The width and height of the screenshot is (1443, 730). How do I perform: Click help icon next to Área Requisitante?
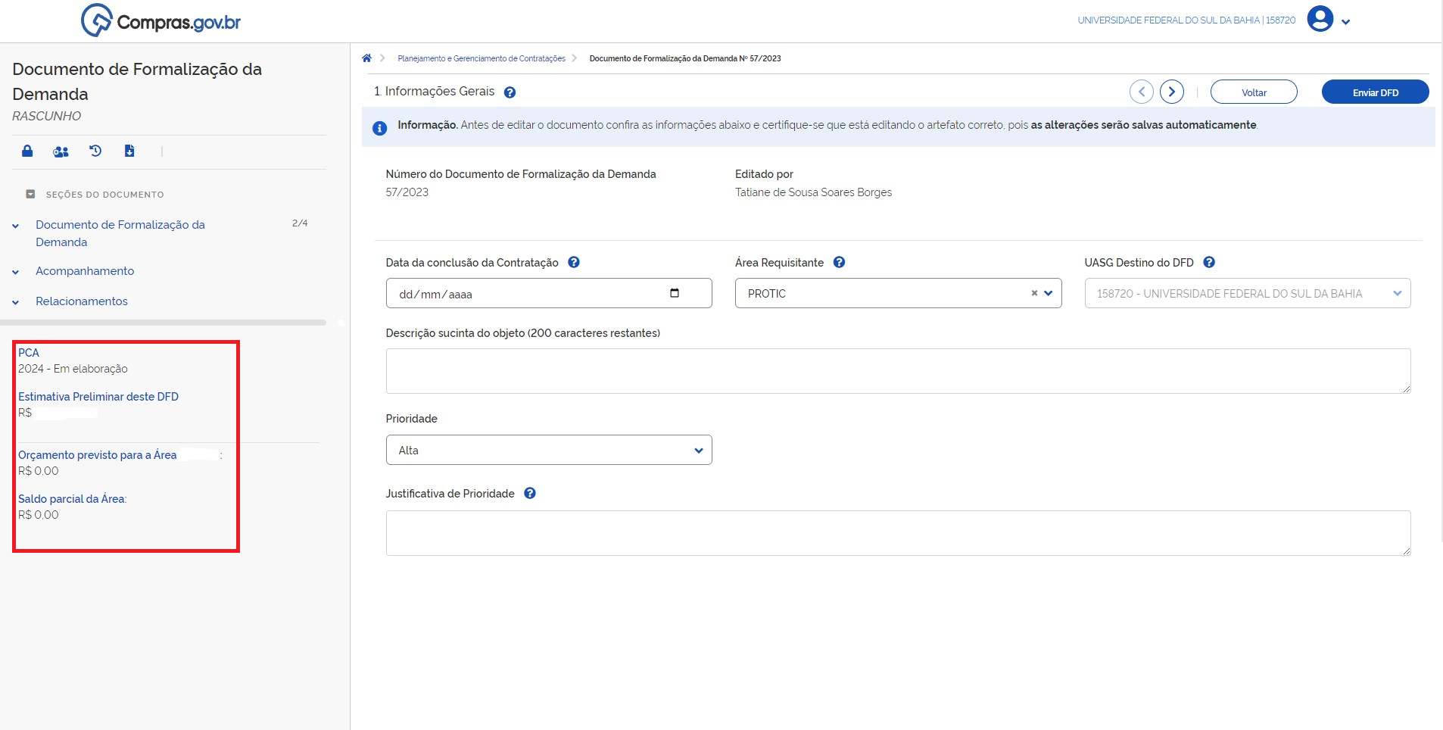[x=839, y=262]
